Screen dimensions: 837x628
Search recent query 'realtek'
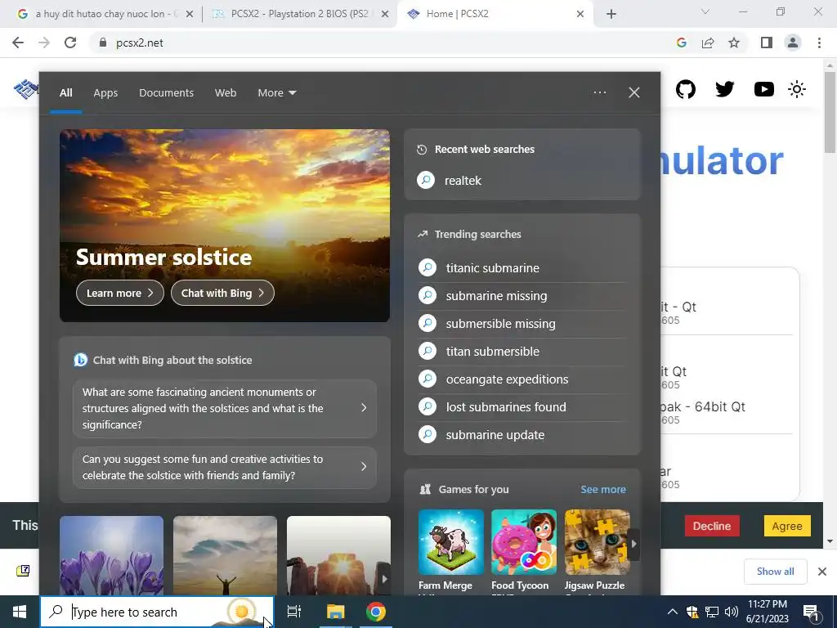tap(522, 181)
